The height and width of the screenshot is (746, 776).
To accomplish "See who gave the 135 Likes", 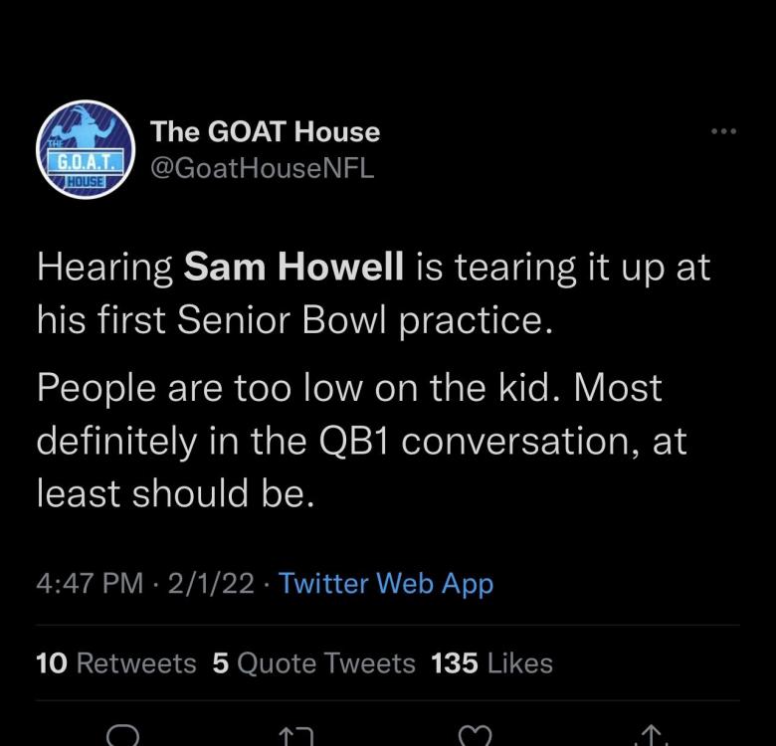I will [x=492, y=662].
